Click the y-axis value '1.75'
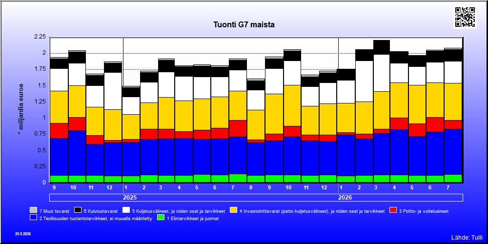Screen dimensions: 488x244 40,69
